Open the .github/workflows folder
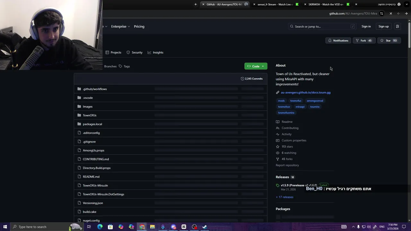Image resolution: width=411 pixels, height=231 pixels. click(95, 89)
